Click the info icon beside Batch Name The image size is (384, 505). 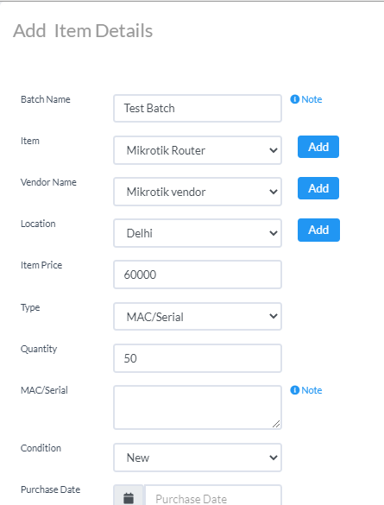click(294, 99)
